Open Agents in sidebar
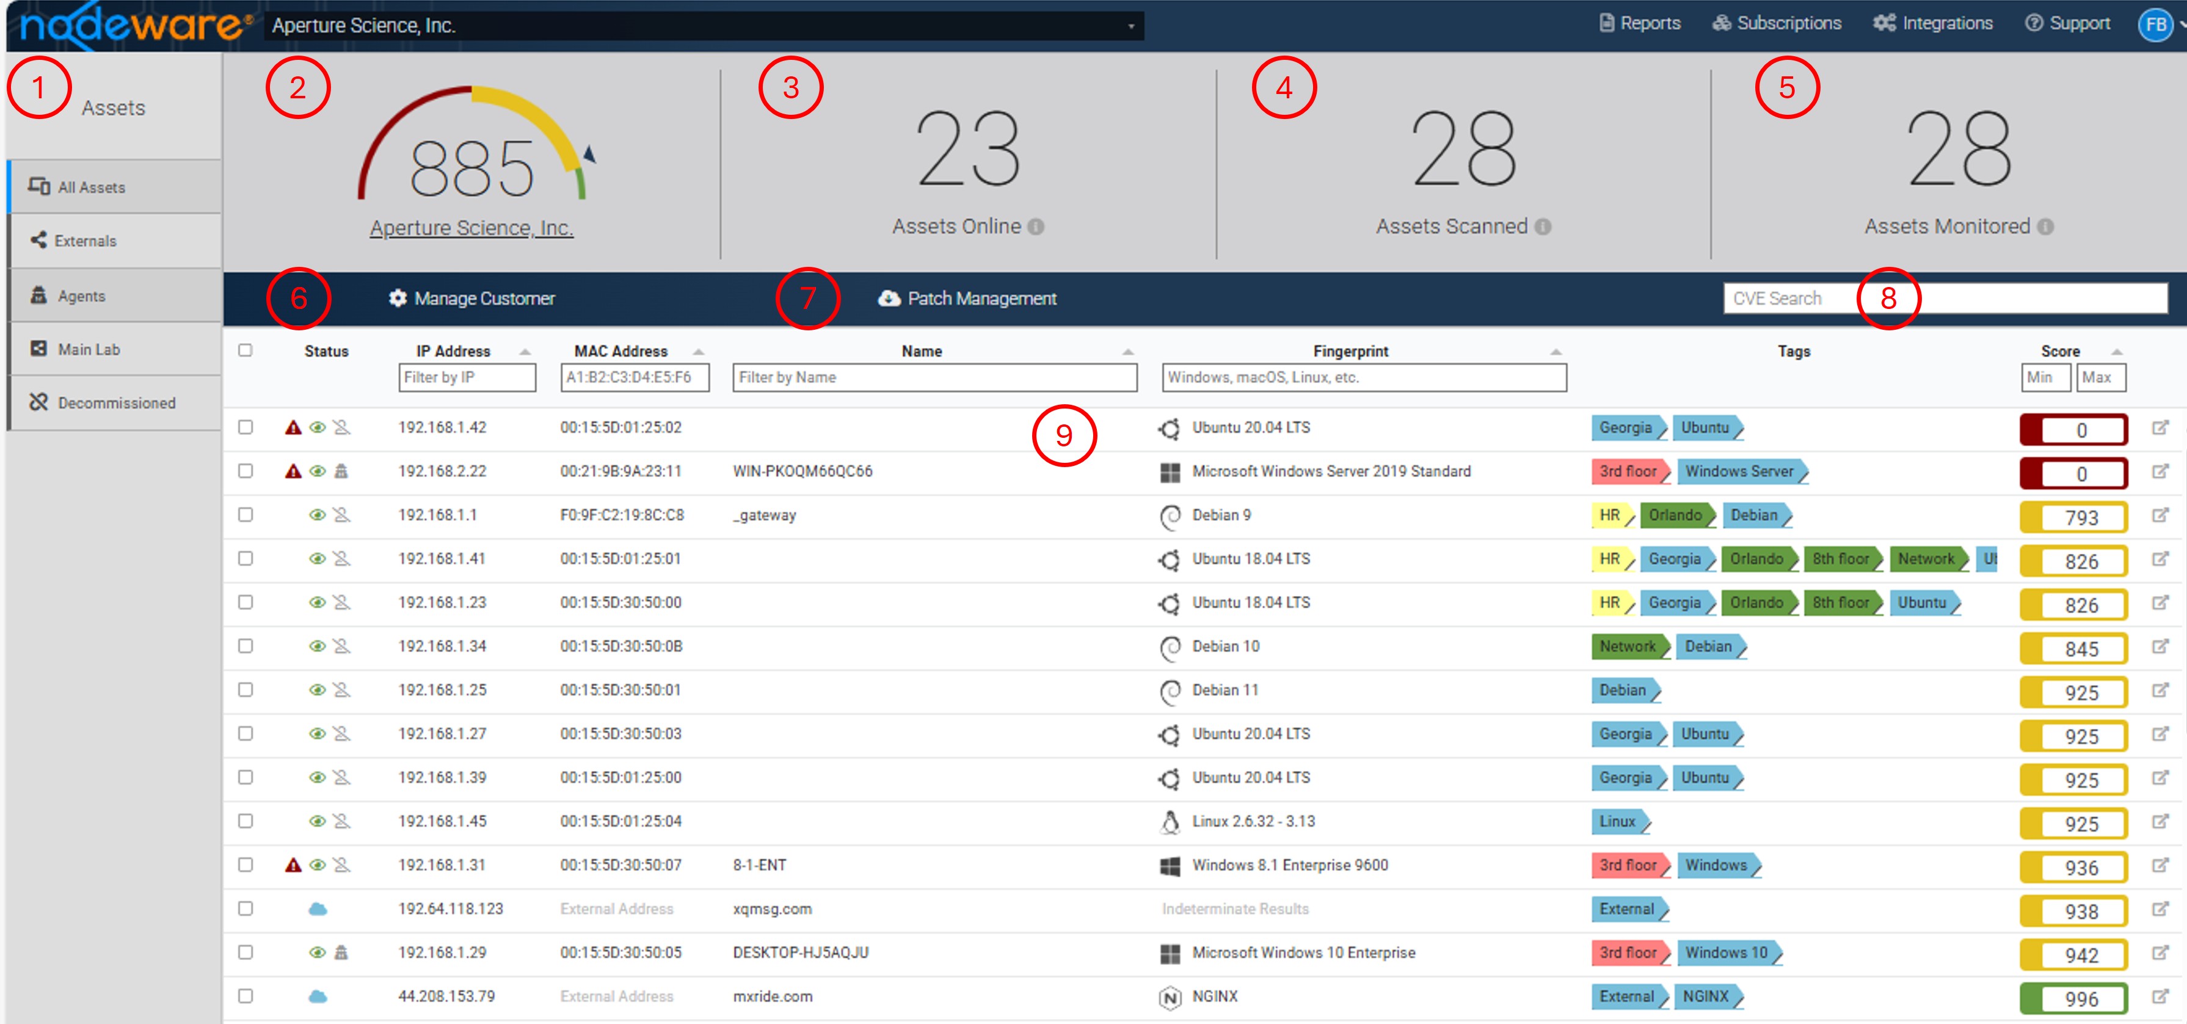The height and width of the screenshot is (1024, 2187). pyautogui.click(x=115, y=296)
